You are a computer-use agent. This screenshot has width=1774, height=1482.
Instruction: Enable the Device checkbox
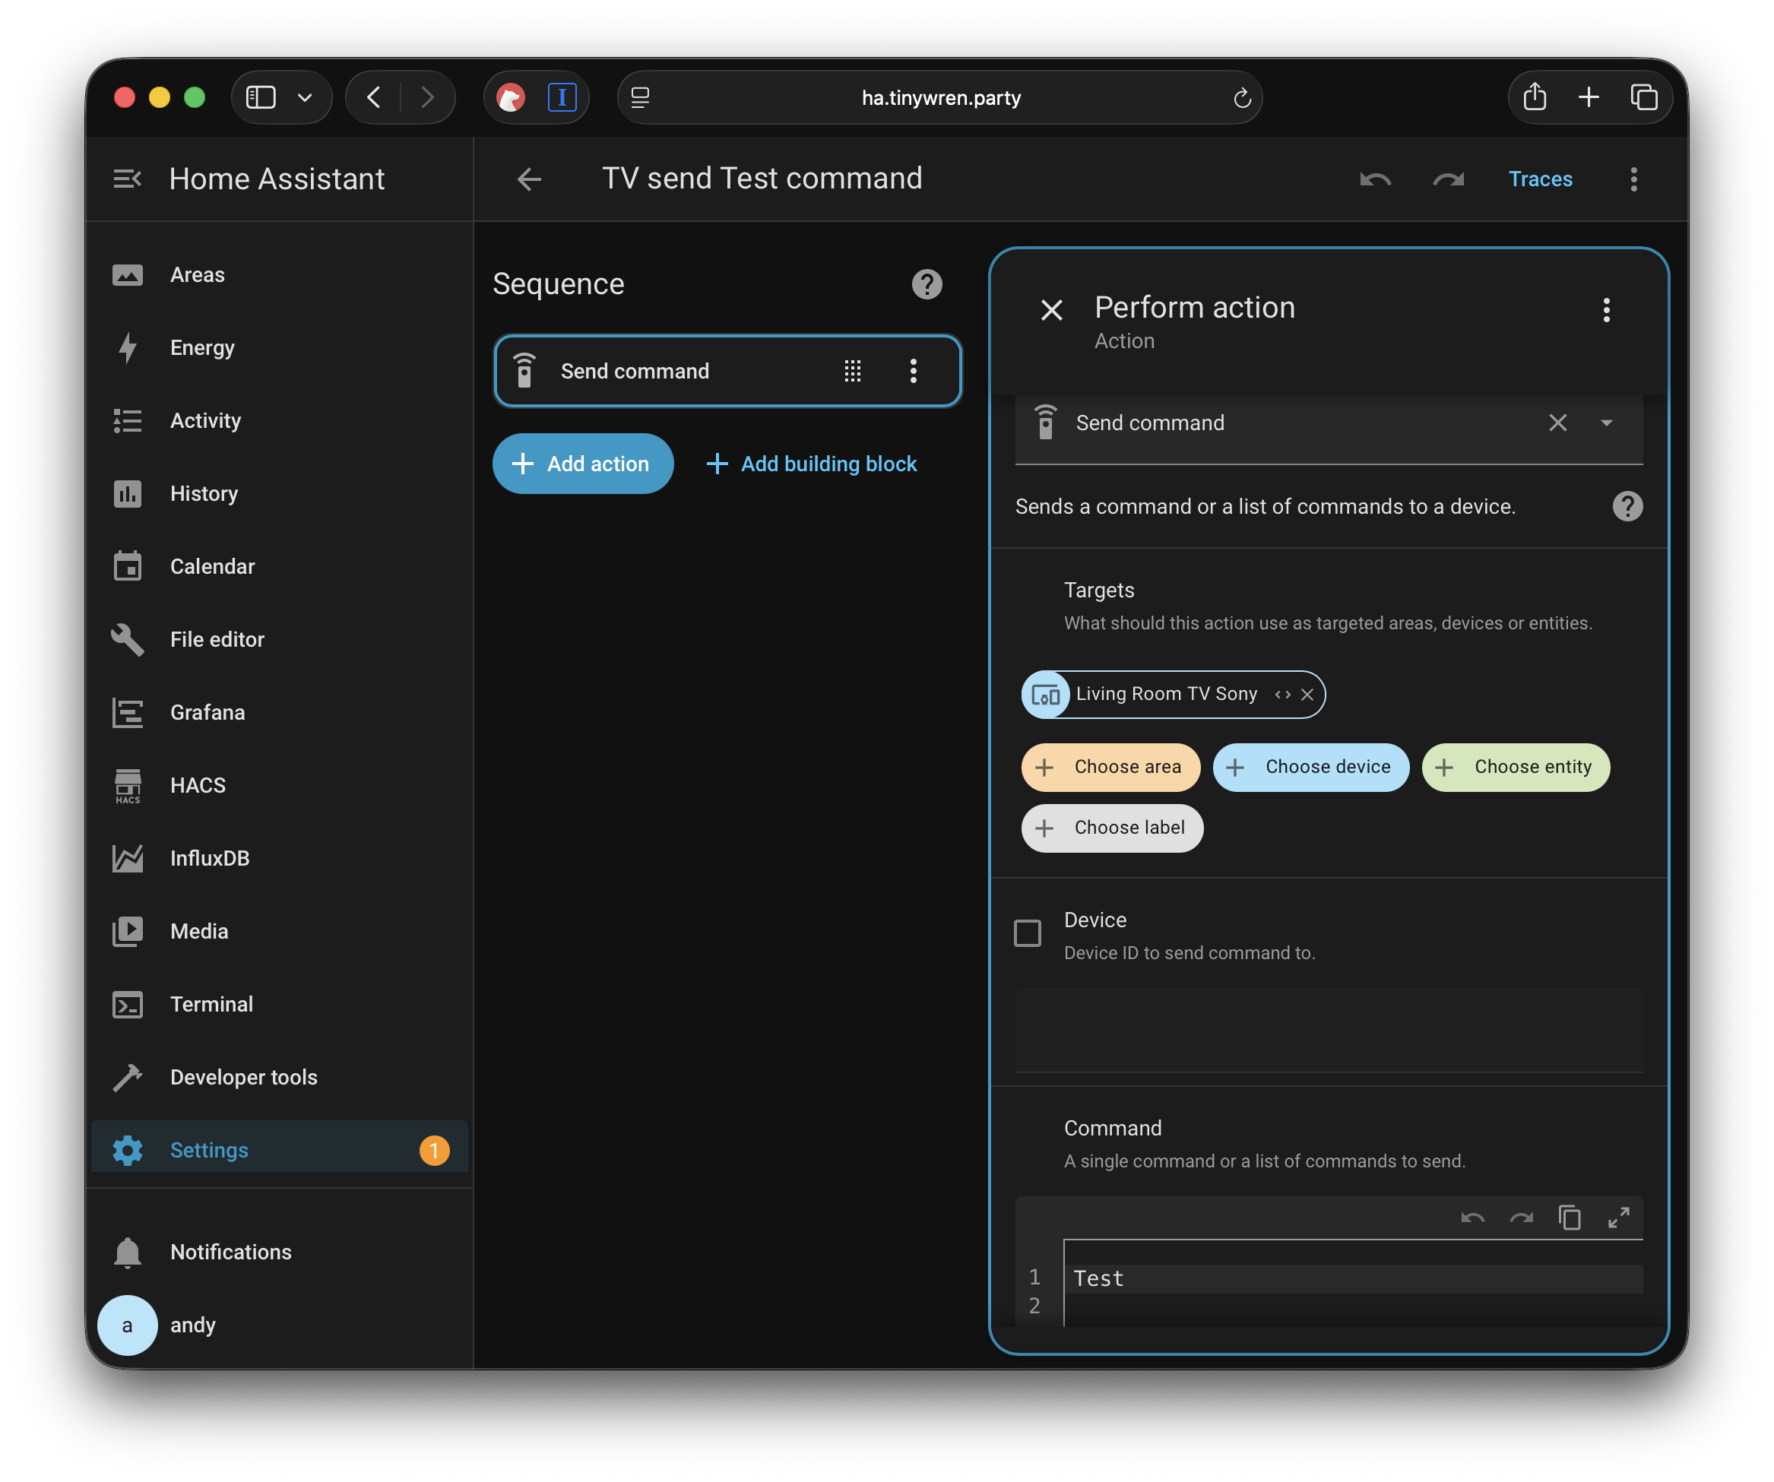(x=1027, y=933)
